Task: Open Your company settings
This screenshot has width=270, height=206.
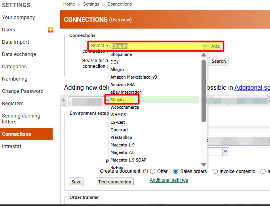Action: [19, 17]
